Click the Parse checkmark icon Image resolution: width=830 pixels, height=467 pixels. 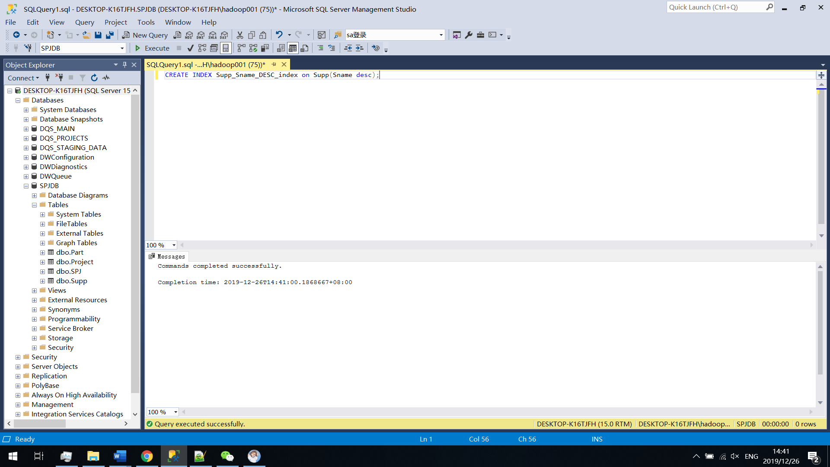[x=190, y=48]
